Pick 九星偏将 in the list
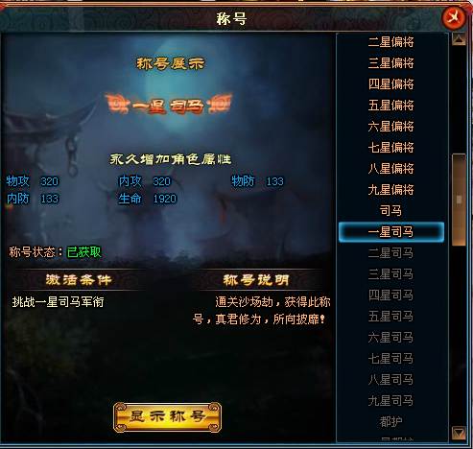 click(390, 190)
